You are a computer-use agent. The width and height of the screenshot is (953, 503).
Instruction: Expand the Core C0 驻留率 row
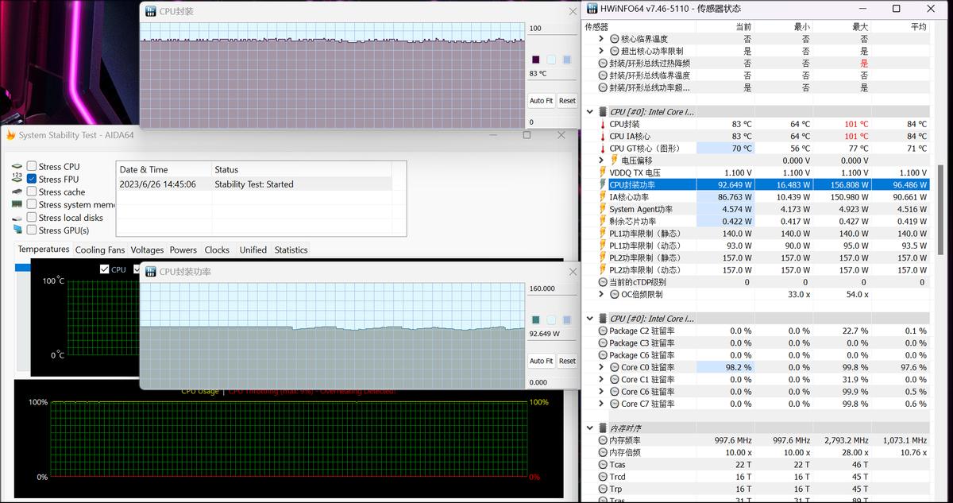coord(601,368)
